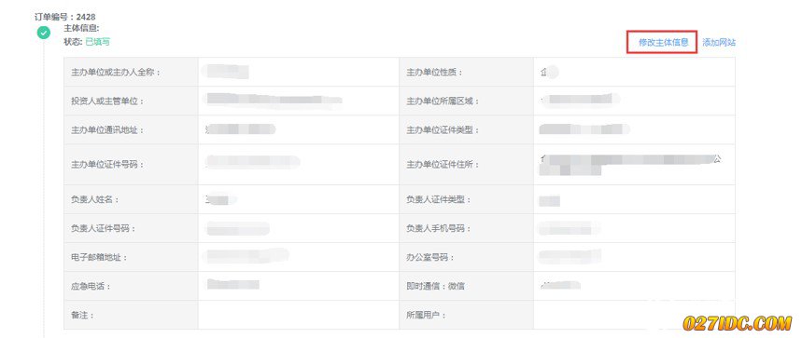Select the 电子邮箱地址 value
This screenshot has height=338, width=802.
(246, 255)
